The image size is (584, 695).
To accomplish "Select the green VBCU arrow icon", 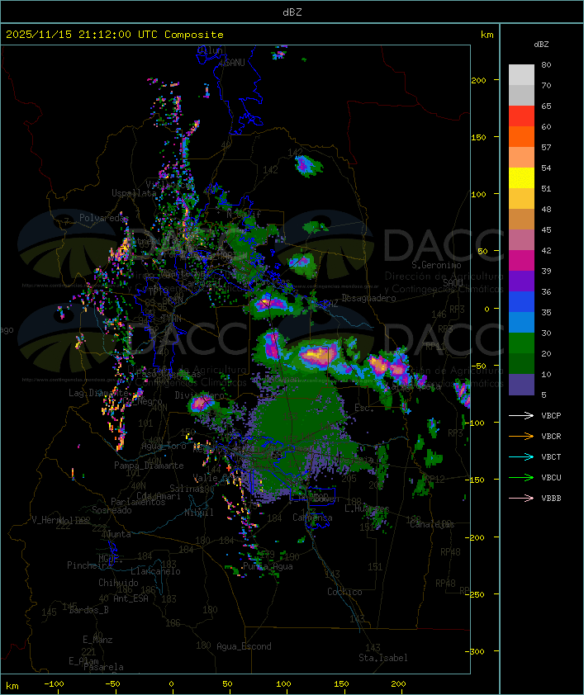I will 521,477.
